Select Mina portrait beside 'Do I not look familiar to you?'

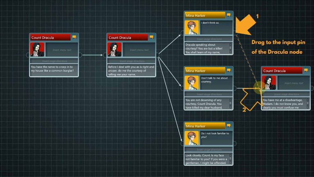pos(192,138)
